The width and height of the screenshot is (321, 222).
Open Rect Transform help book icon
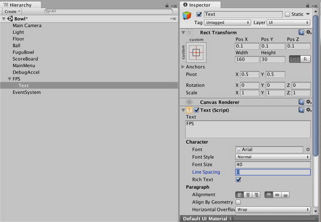(301, 32)
